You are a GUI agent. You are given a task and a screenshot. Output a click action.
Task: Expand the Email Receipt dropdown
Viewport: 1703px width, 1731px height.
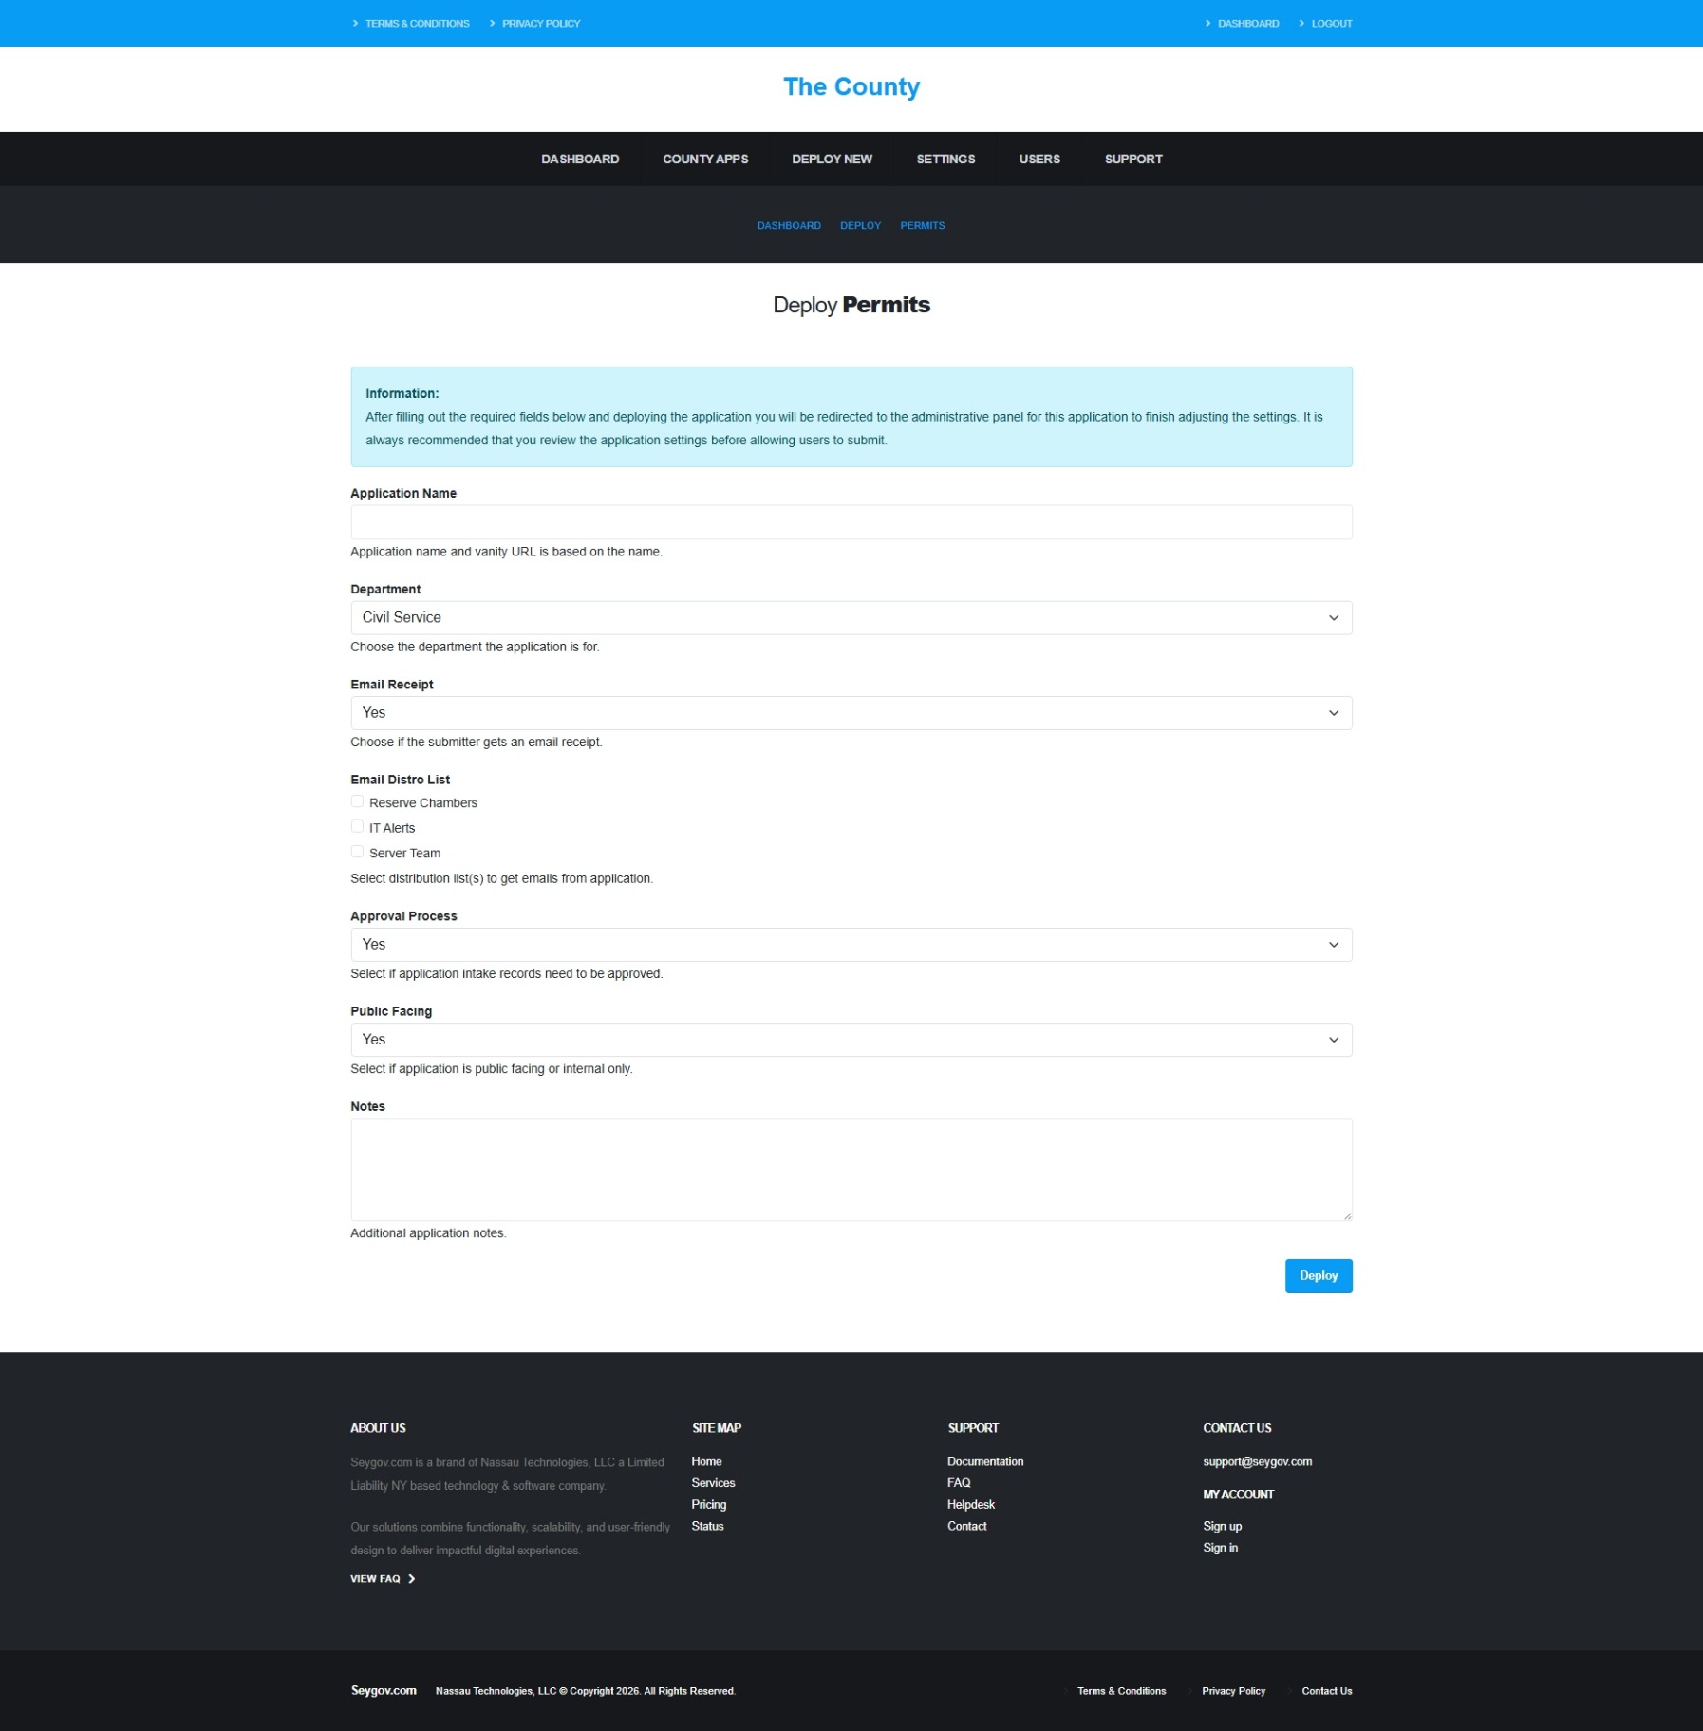tap(851, 712)
